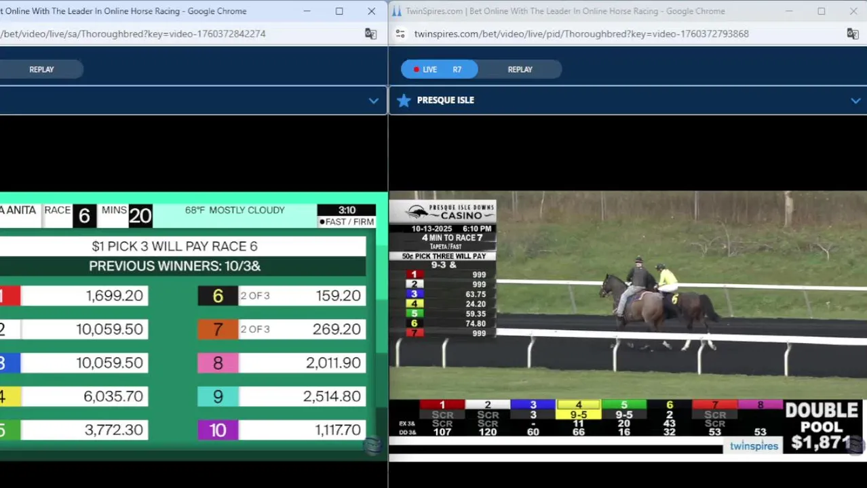Click the twinspires logo on video
This screenshot has height=488, width=867.
click(754, 446)
